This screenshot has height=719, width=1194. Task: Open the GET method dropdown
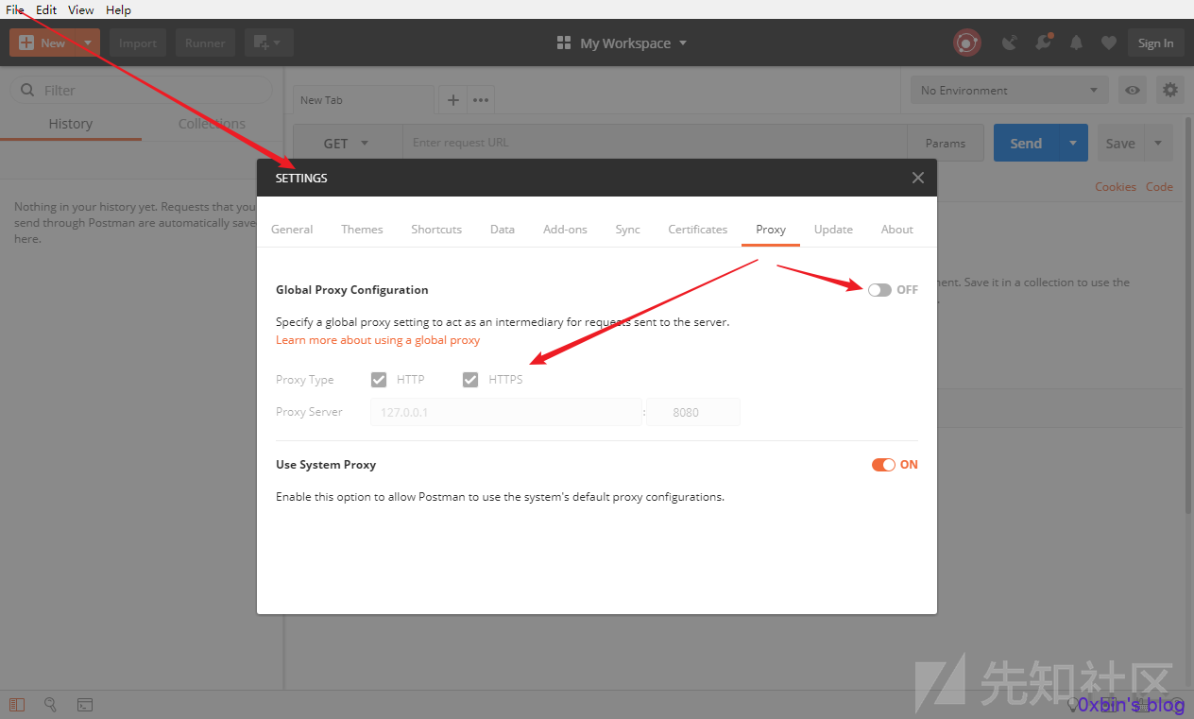[348, 144]
